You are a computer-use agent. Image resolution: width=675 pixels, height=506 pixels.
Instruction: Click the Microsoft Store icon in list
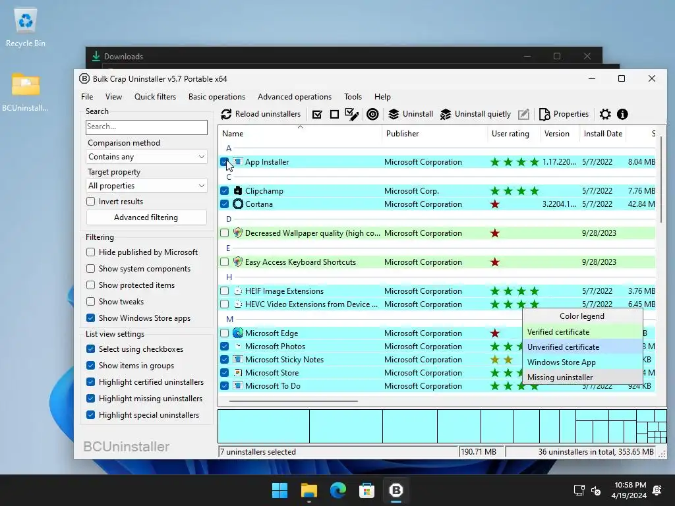[237, 373]
